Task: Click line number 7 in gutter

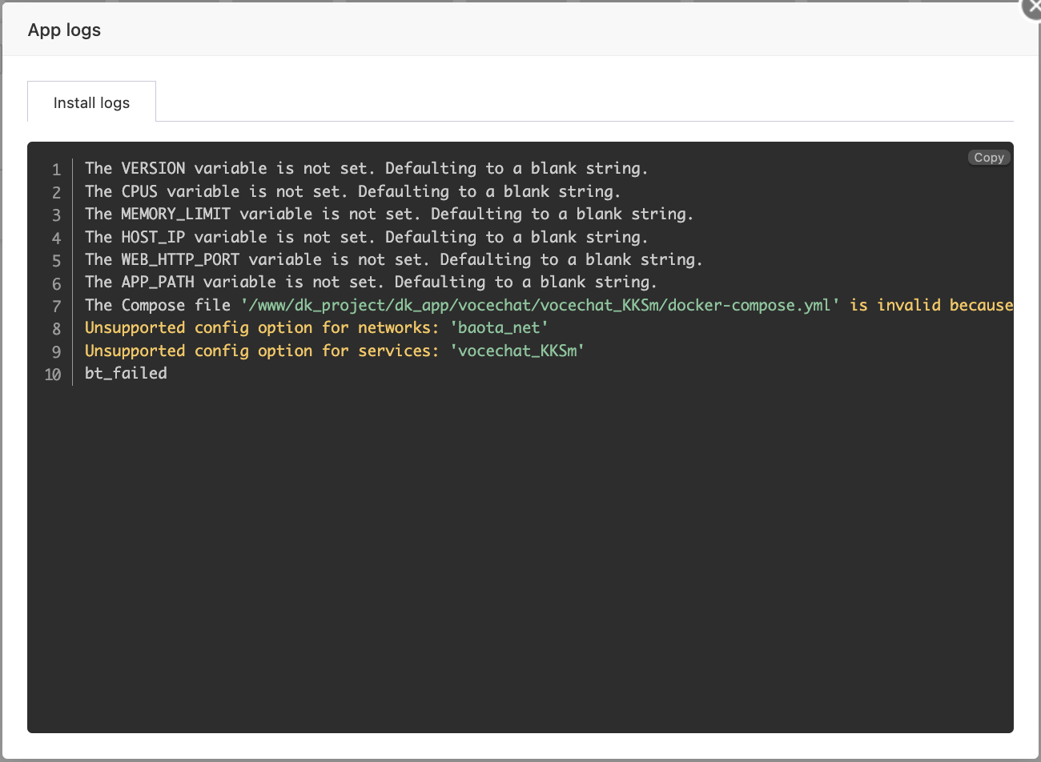Action: click(x=56, y=307)
